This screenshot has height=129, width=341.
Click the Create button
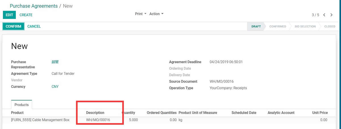pyautogui.click(x=26, y=15)
